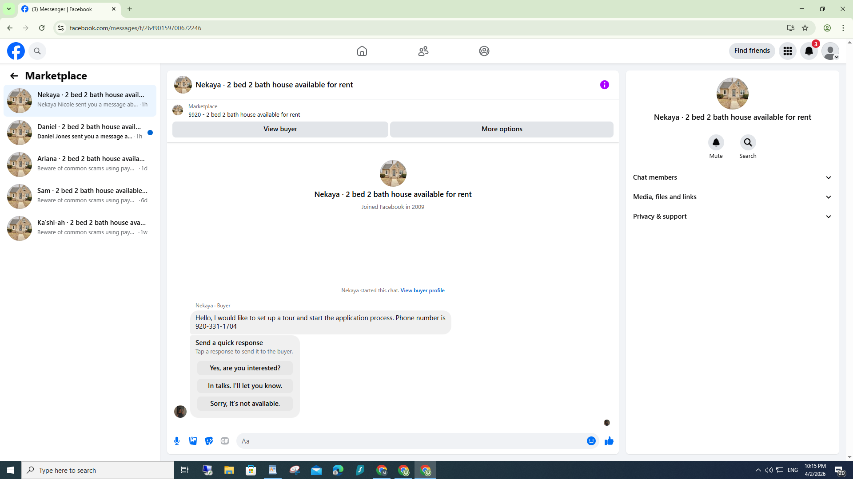This screenshot has width=853, height=479.
Task: Open Daniel Jones unread conversation
Action: (x=80, y=133)
